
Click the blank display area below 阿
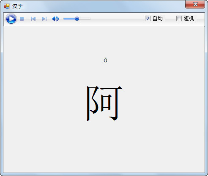coord(104,147)
